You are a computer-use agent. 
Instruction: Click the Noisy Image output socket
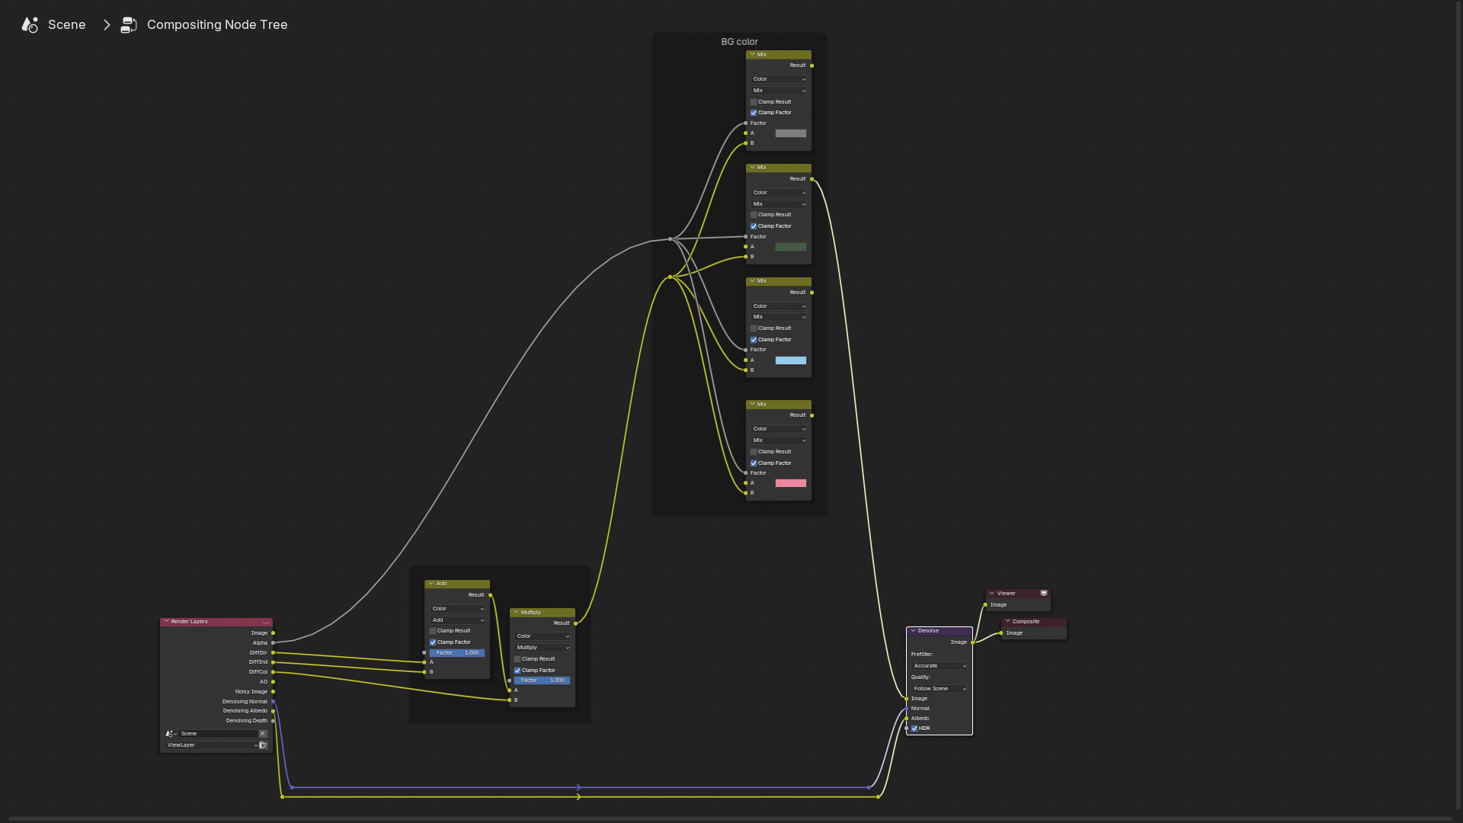(273, 692)
